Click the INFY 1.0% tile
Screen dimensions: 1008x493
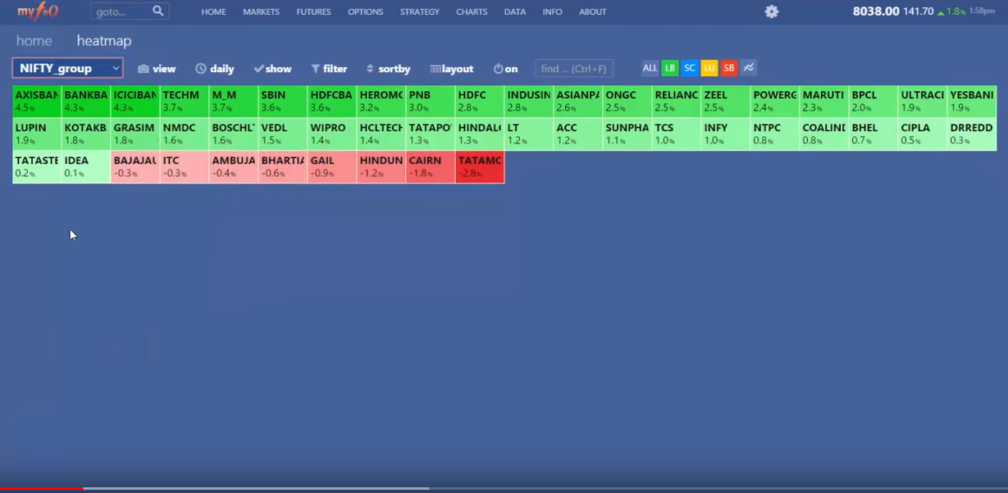tap(726, 134)
